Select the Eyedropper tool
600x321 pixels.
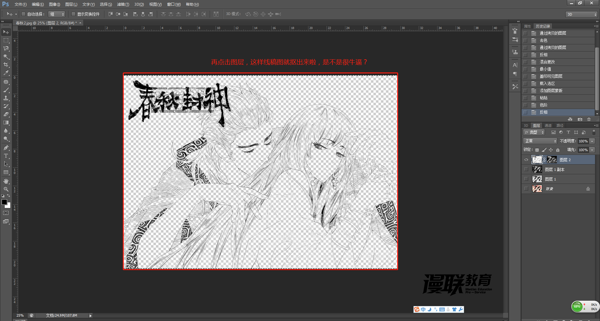6,73
